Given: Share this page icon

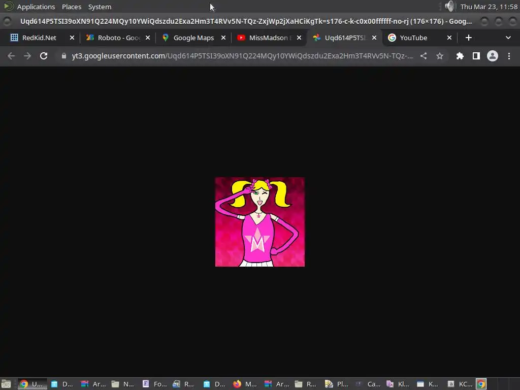Looking at the screenshot, I should [x=424, y=56].
